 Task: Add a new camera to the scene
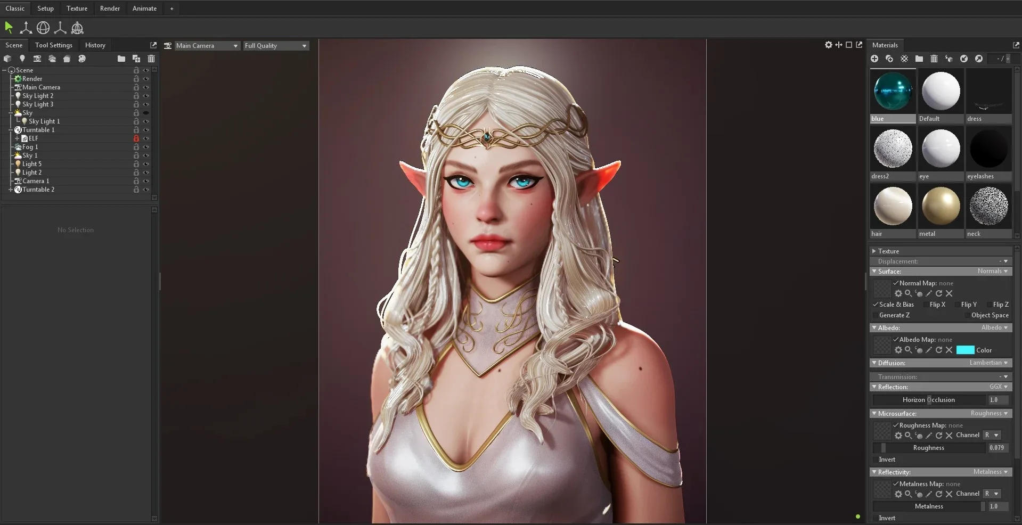(37, 59)
